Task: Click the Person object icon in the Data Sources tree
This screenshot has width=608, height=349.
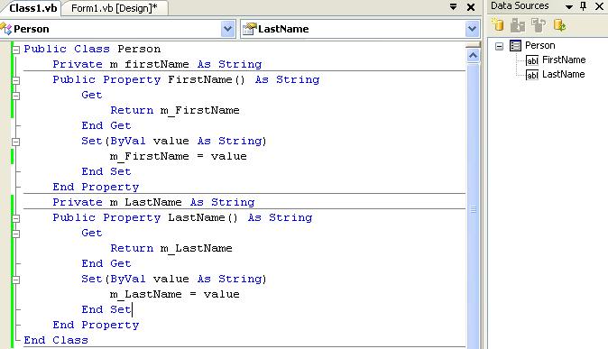Action: (515, 46)
